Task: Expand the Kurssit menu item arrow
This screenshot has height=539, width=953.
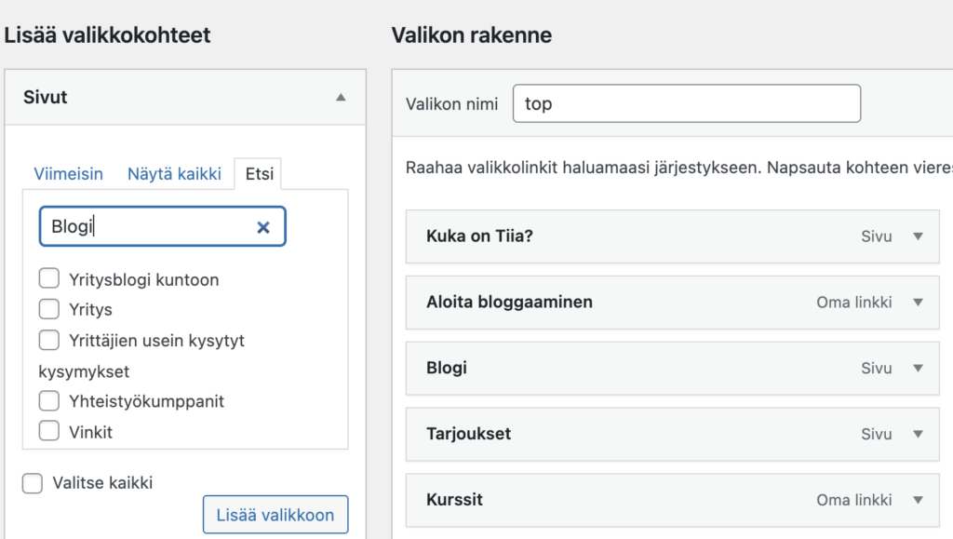Action: [918, 500]
